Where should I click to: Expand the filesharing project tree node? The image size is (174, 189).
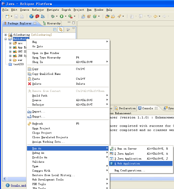(x=5, y=35)
